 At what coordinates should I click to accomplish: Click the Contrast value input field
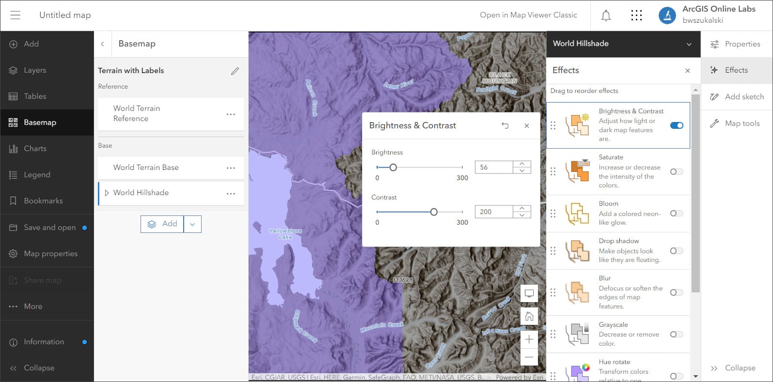494,212
